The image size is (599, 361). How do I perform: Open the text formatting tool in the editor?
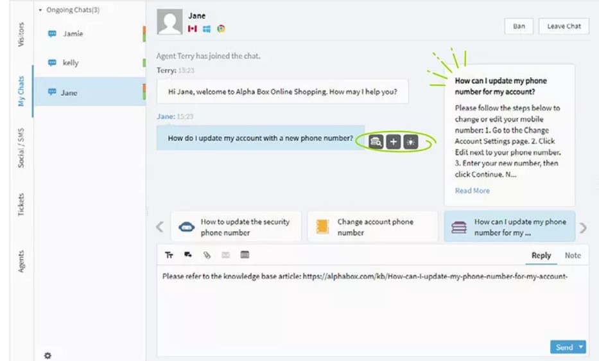pos(169,255)
